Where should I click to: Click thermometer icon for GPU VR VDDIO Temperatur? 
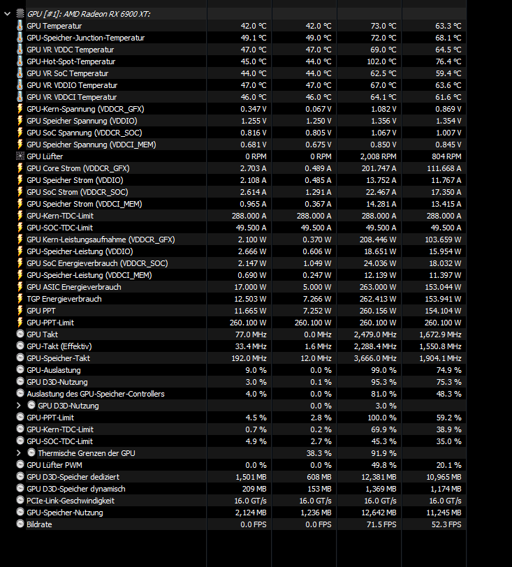pyautogui.click(x=20, y=85)
